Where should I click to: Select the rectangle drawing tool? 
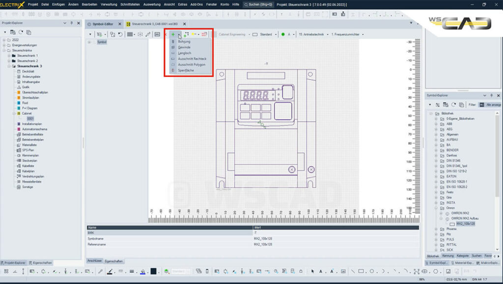[361, 271]
